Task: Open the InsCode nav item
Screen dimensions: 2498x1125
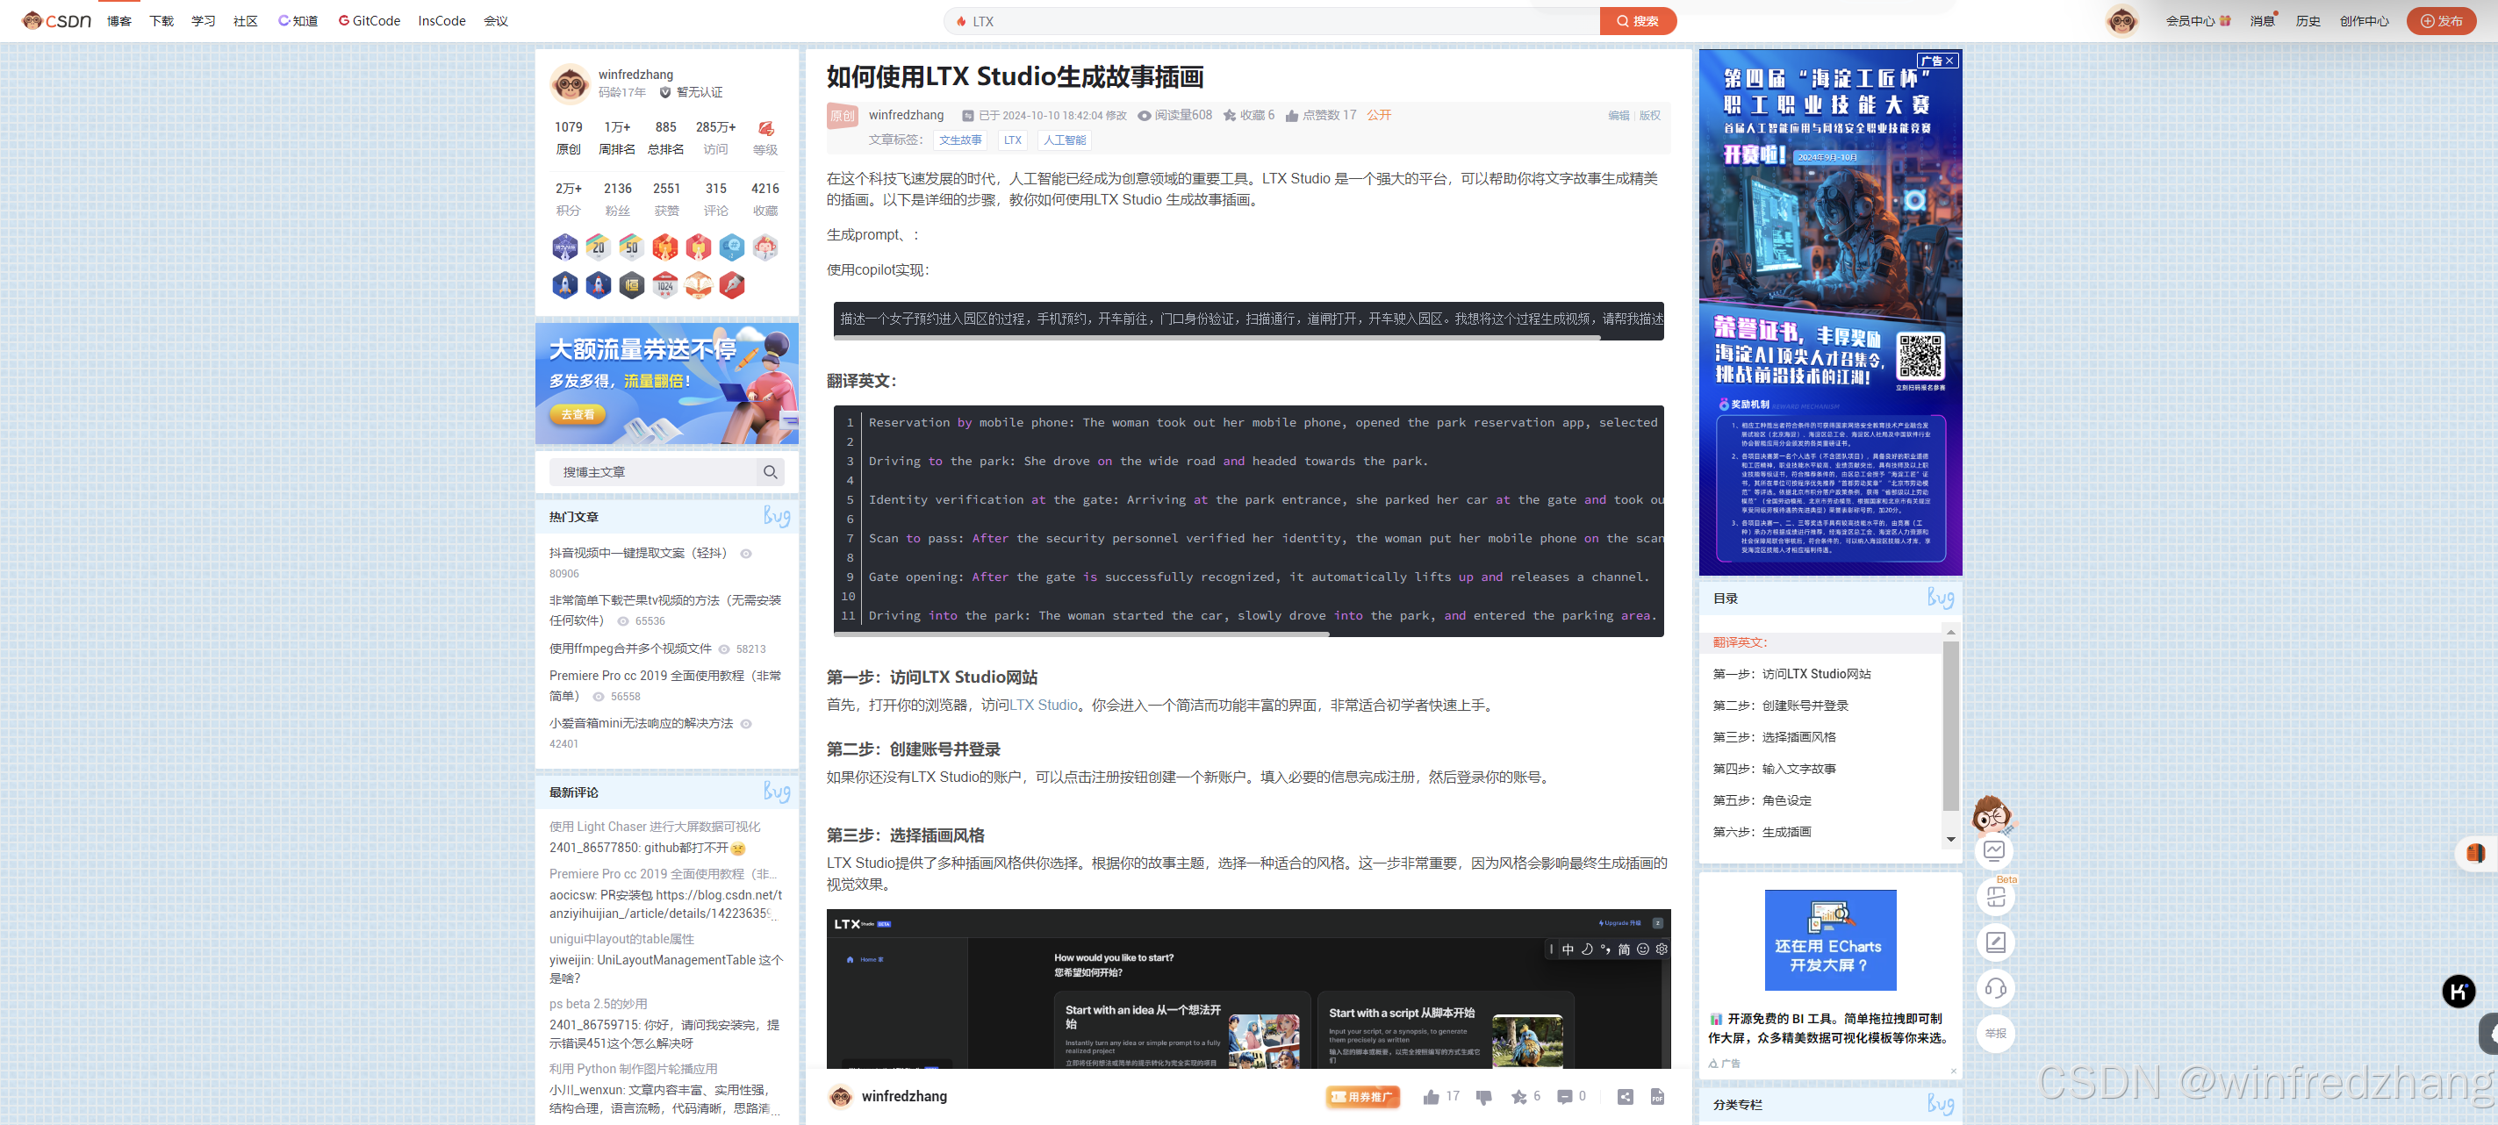Action: point(441,21)
